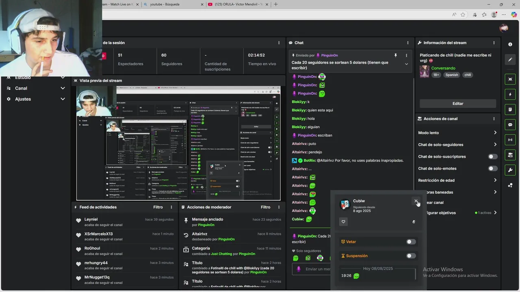The height and width of the screenshot is (292, 520).
Task: Click username Leyniel in activity feed
Action: 91,219
